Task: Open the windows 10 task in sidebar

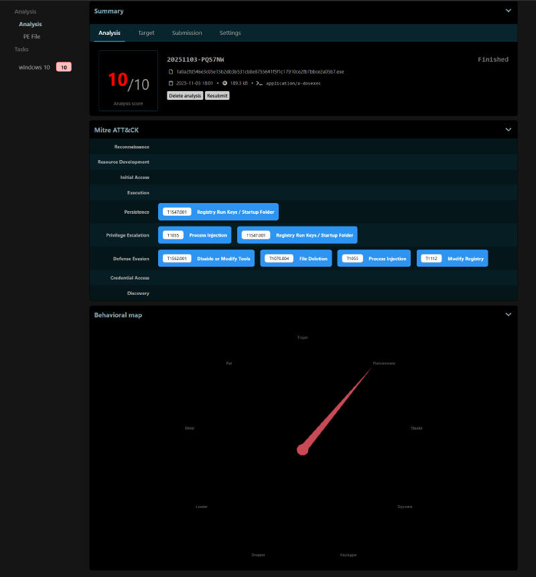Action: pos(34,67)
